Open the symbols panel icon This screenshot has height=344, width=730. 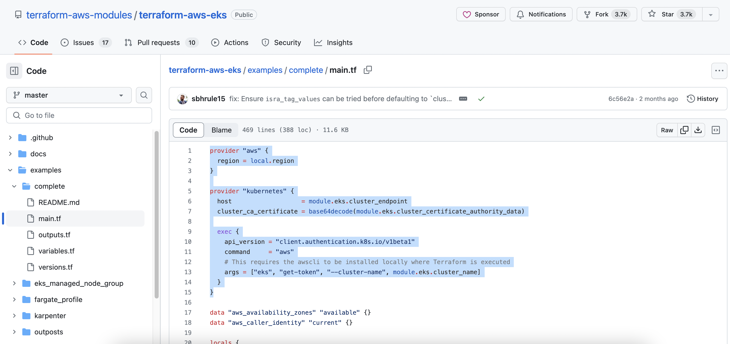tap(716, 130)
